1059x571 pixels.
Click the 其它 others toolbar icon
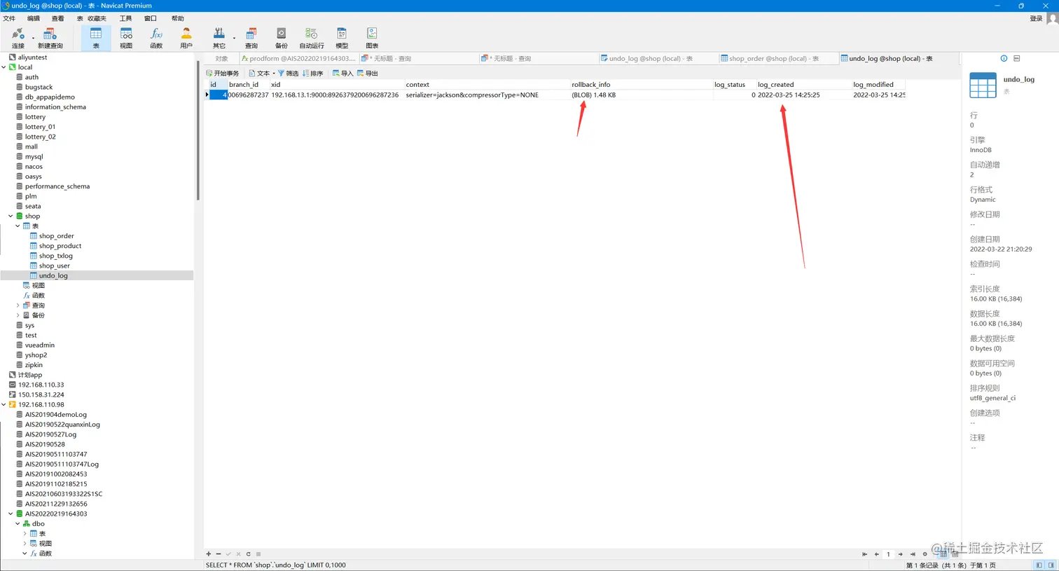[219, 38]
